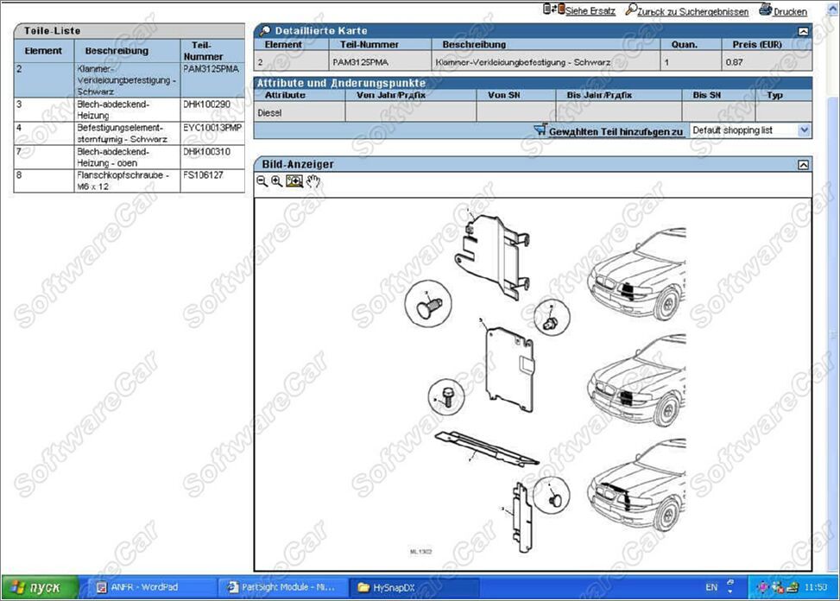
Task: Click the zoom out magnifier icon
Action: click(262, 181)
